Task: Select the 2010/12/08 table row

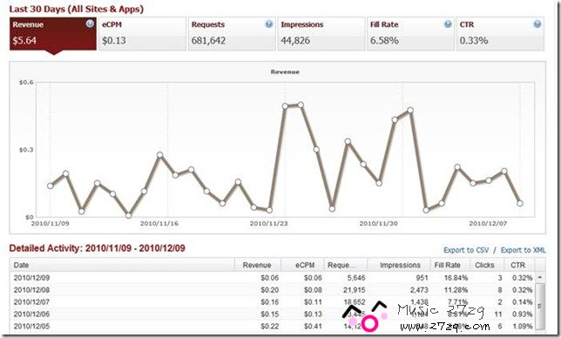Action: (x=273, y=290)
